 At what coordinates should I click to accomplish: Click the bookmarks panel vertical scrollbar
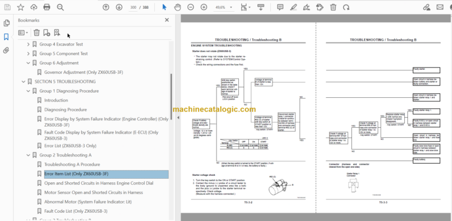point(171,97)
